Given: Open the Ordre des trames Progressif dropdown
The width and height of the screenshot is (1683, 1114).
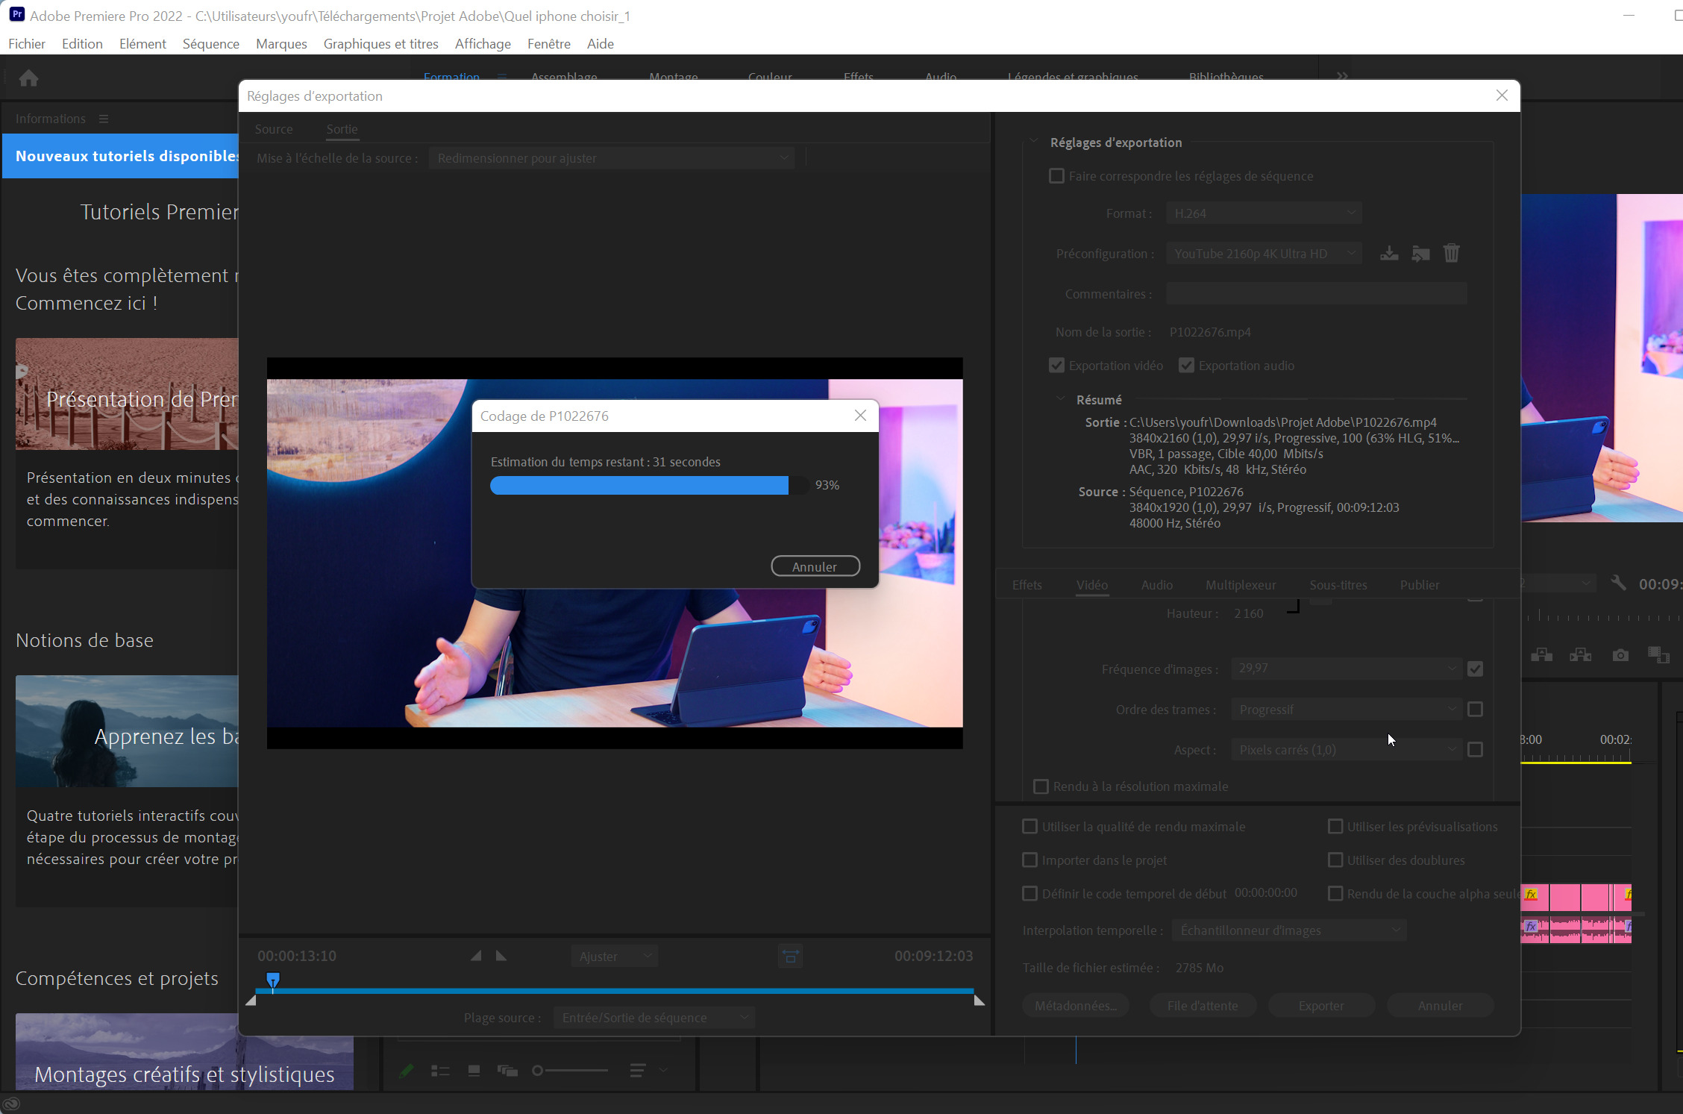Looking at the screenshot, I should [x=1346, y=709].
